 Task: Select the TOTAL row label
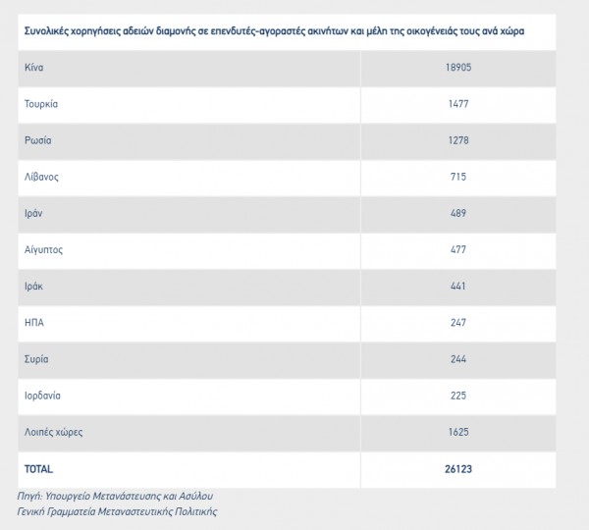[x=40, y=469]
